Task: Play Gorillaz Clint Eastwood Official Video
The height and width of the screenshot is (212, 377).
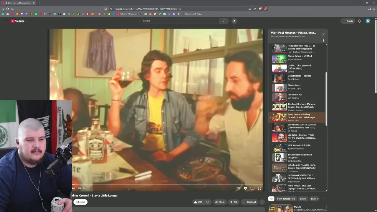Action: (297, 68)
